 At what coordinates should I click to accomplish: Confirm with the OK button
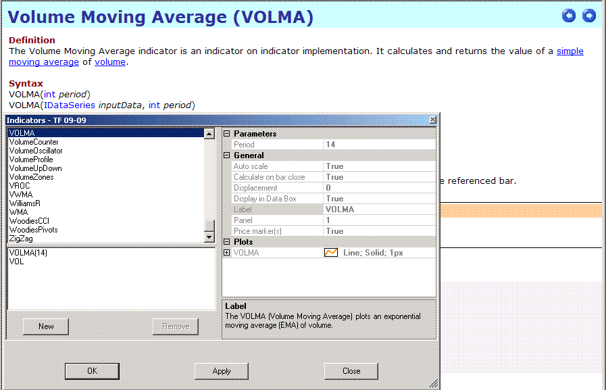92,371
